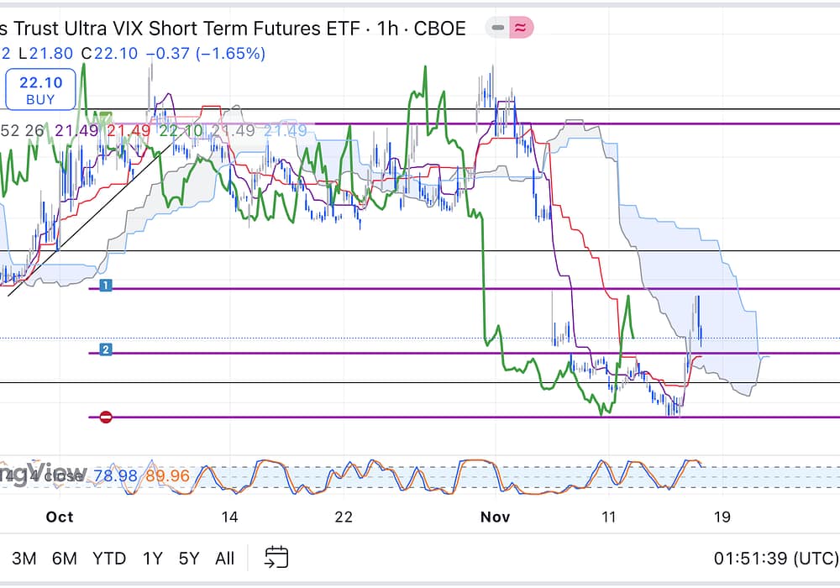Click the blue 78.98 stochastic value

[x=119, y=476]
